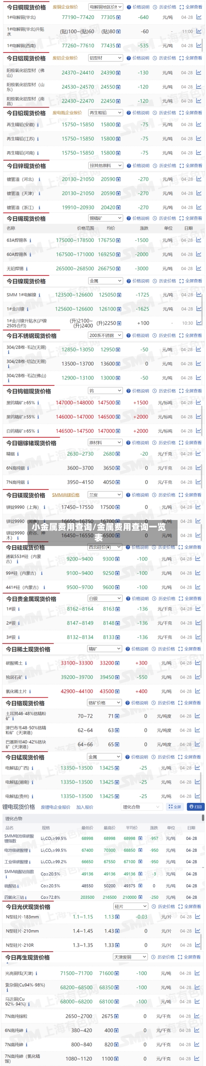Click history icon beside SMM 1#电解镍 average 125050
Screen dimensions: 206x1066
pyautogui.click(x=119, y=295)
